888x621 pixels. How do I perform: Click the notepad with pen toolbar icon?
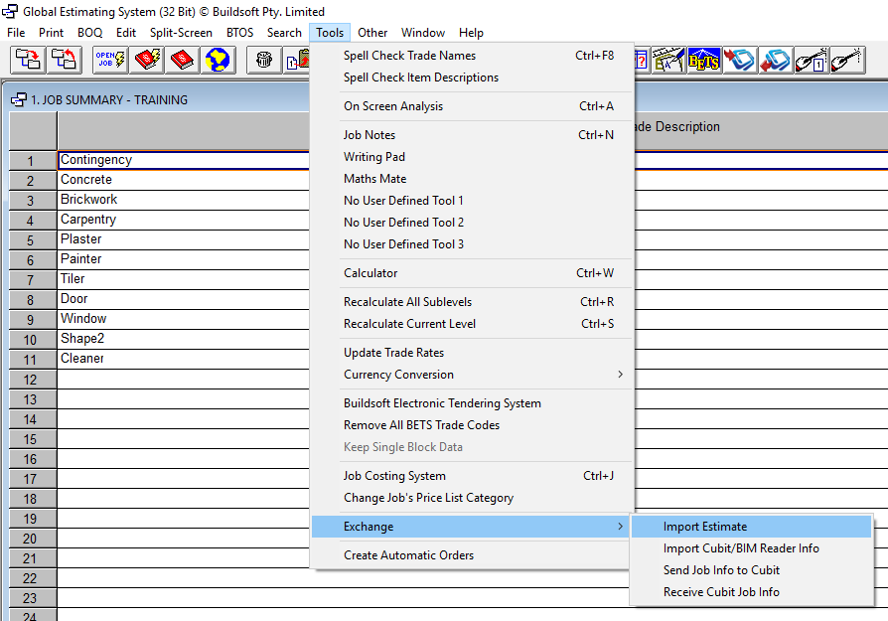668,61
